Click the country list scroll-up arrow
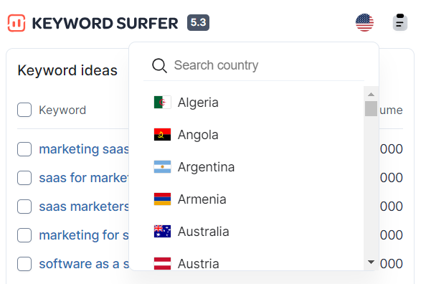This screenshot has width=426, height=284. [x=371, y=94]
